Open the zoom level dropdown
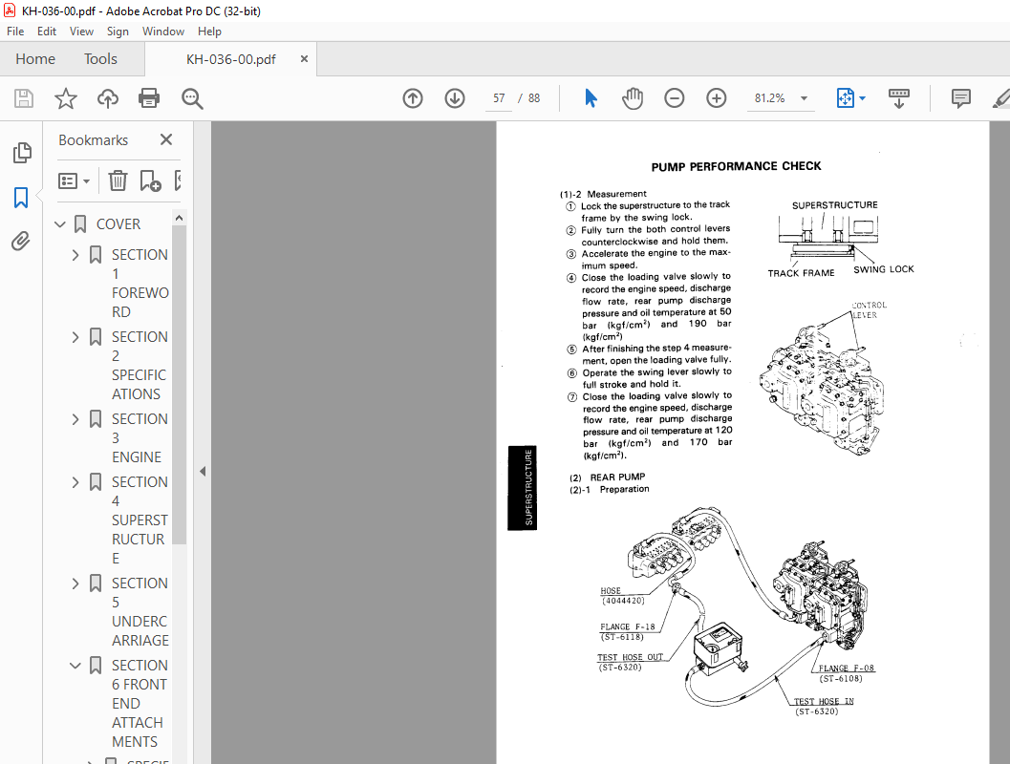Screen dimensions: 1010x764 click(804, 98)
